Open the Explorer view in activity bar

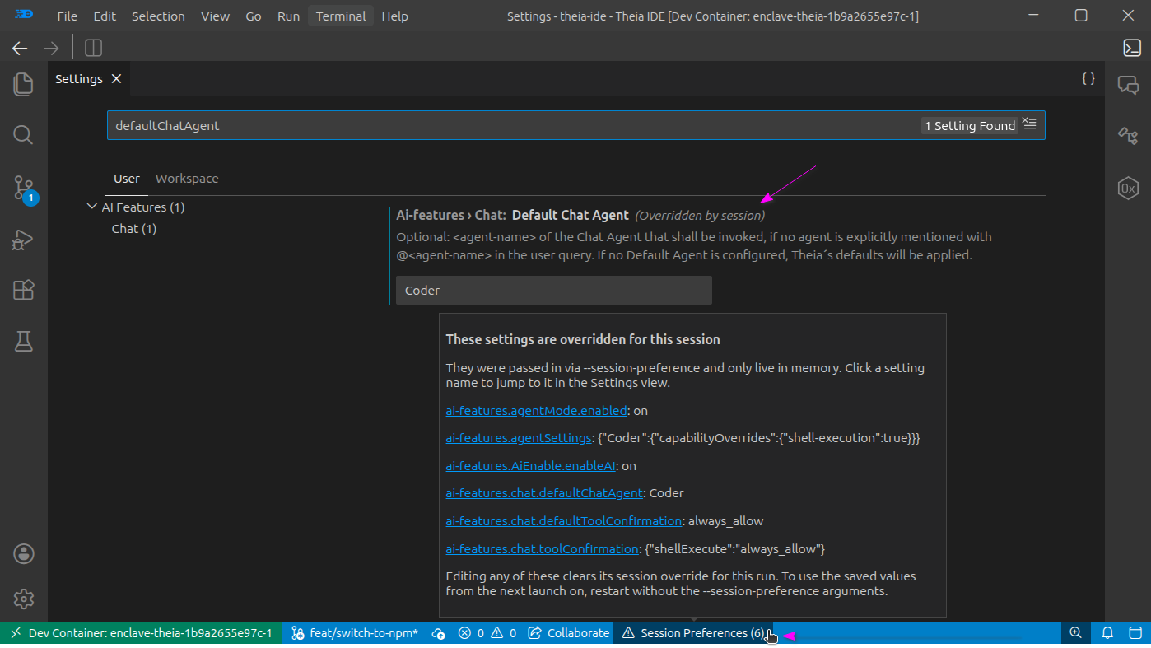point(23,84)
